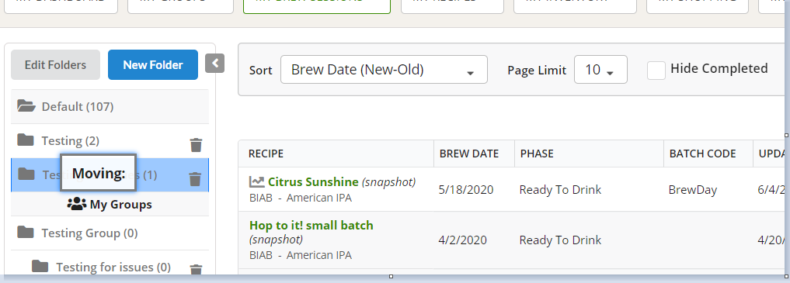Click the New Folder button

pos(153,65)
